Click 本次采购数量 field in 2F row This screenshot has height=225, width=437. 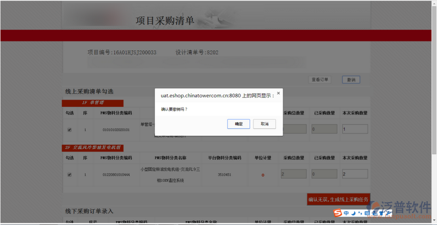point(355,174)
